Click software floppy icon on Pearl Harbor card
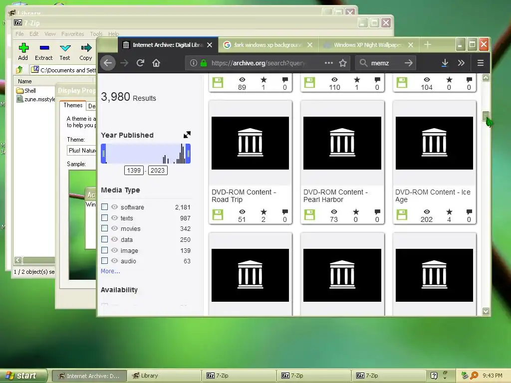 [309, 214]
